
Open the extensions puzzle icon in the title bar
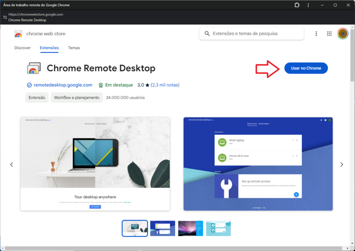[x=297, y=5]
